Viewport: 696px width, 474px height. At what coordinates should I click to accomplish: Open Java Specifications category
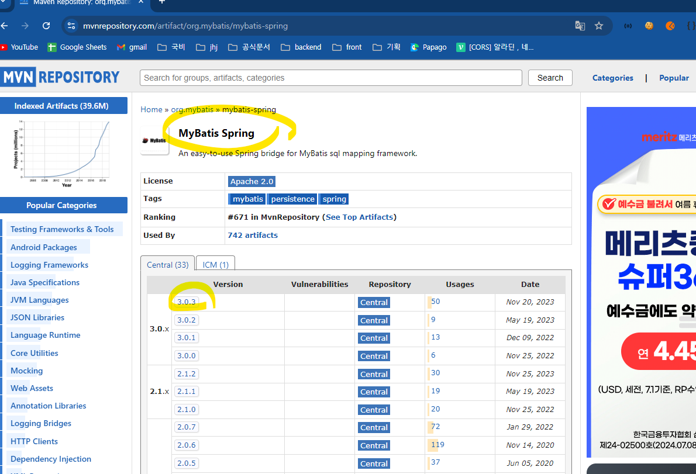(45, 282)
